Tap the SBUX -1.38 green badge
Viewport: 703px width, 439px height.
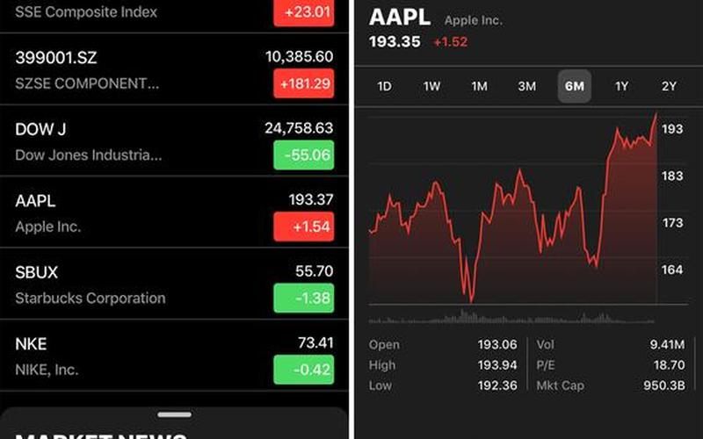point(303,298)
